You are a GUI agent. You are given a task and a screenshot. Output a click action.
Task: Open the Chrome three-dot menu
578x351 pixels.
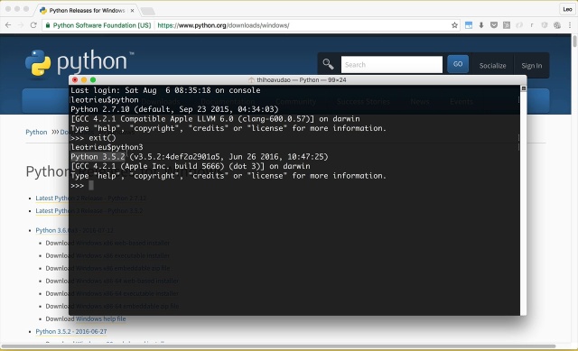pyautogui.click(x=570, y=25)
